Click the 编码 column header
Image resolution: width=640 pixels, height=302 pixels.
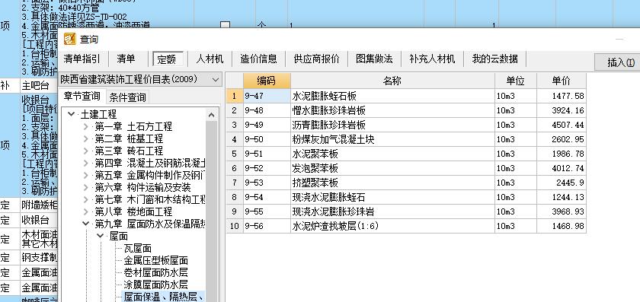[267, 81]
